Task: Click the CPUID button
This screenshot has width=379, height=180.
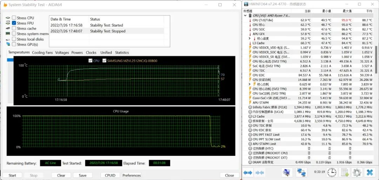Action: (110, 175)
